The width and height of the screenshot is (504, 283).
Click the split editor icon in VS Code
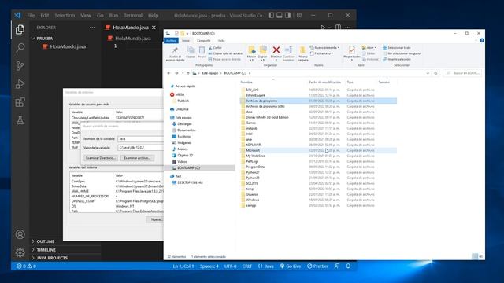338,28
